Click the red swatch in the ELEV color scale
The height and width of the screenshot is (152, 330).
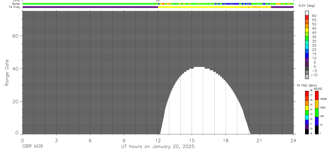[307, 17]
